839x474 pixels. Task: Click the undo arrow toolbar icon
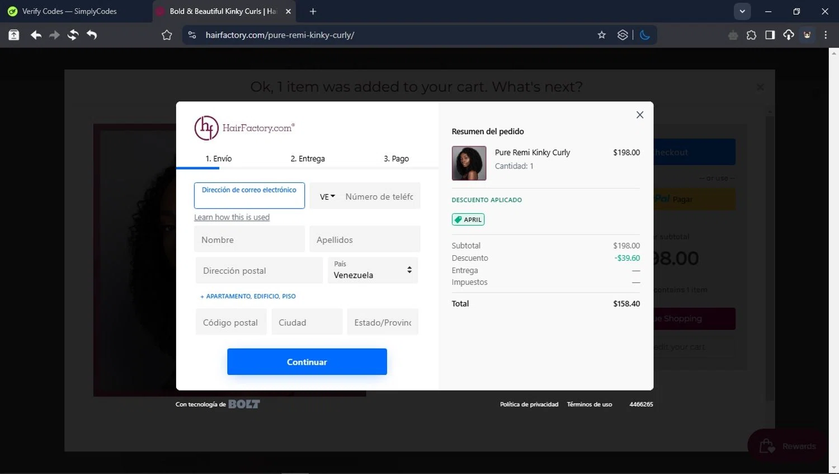click(92, 35)
